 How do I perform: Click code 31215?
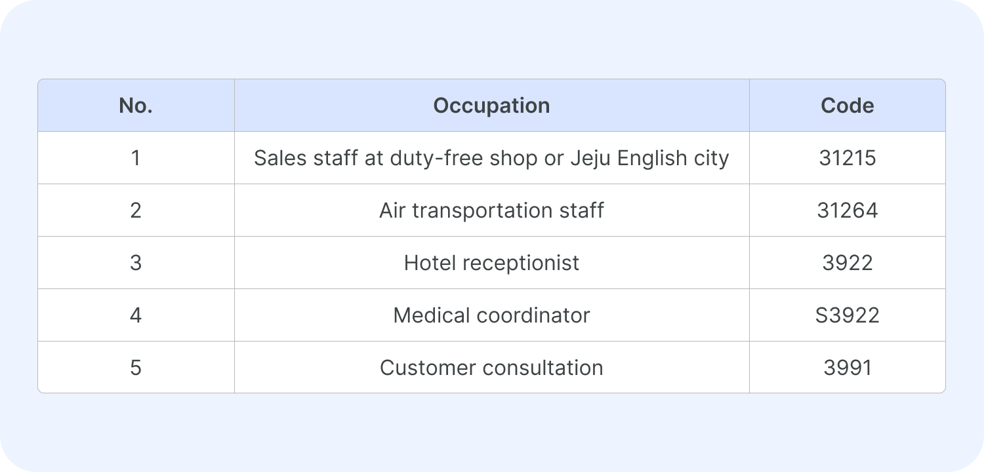click(x=847, y=158)
